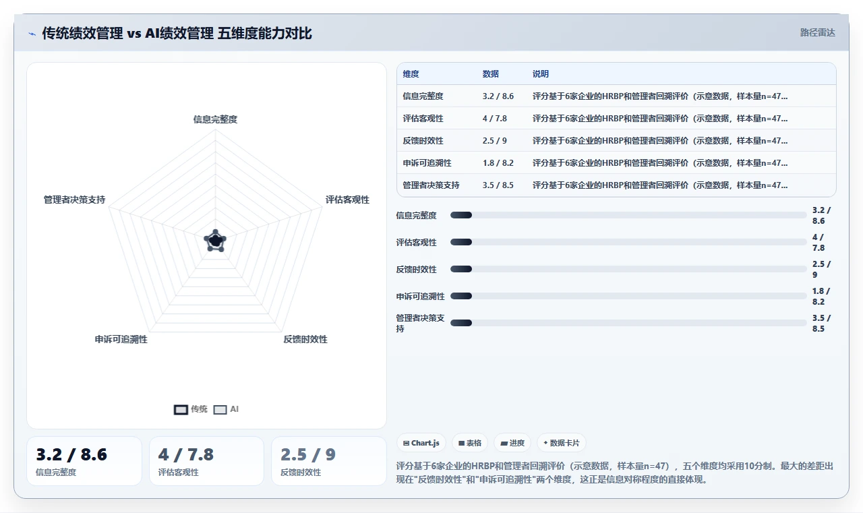This screenshot has width=863, height=513.
Task: Click radar axis label 管理者决策支持
Action: pyautogui.click(x=74, y=200)
